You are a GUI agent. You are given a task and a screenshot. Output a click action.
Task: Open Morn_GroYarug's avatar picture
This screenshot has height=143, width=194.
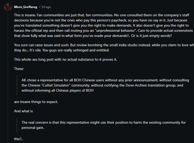pyautogui.click(x=8, y=7)
